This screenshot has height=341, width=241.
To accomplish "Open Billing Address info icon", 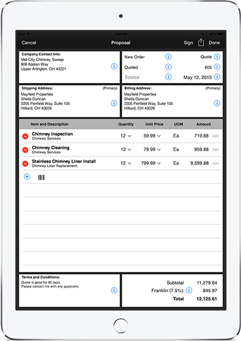I will [x=217, y=103].
